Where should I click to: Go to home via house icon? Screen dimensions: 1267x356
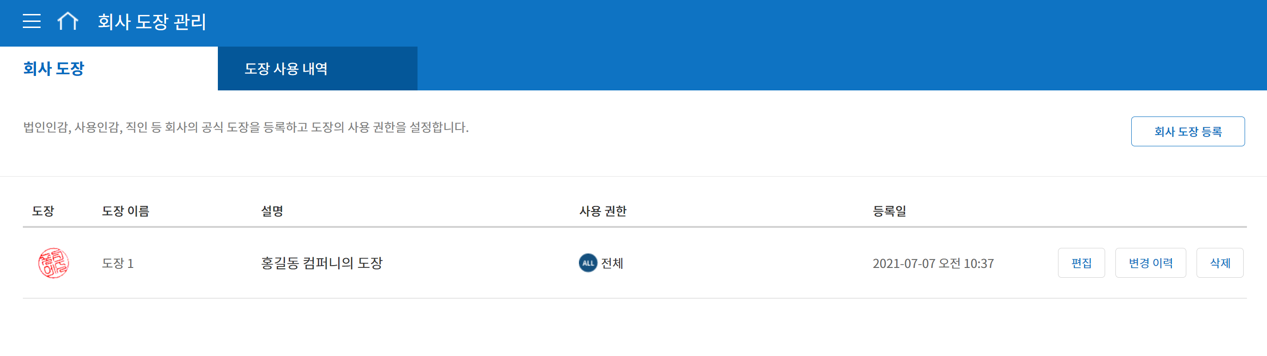tap(68, 21)
